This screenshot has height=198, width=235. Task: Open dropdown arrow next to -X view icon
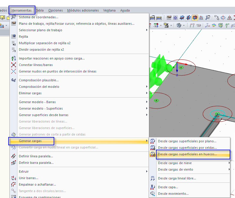(x=161, y=25)
